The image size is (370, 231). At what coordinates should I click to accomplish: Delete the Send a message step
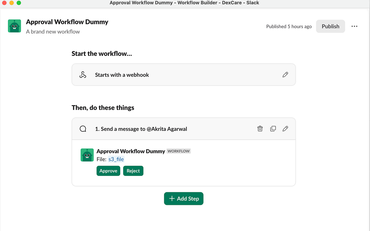260,129
